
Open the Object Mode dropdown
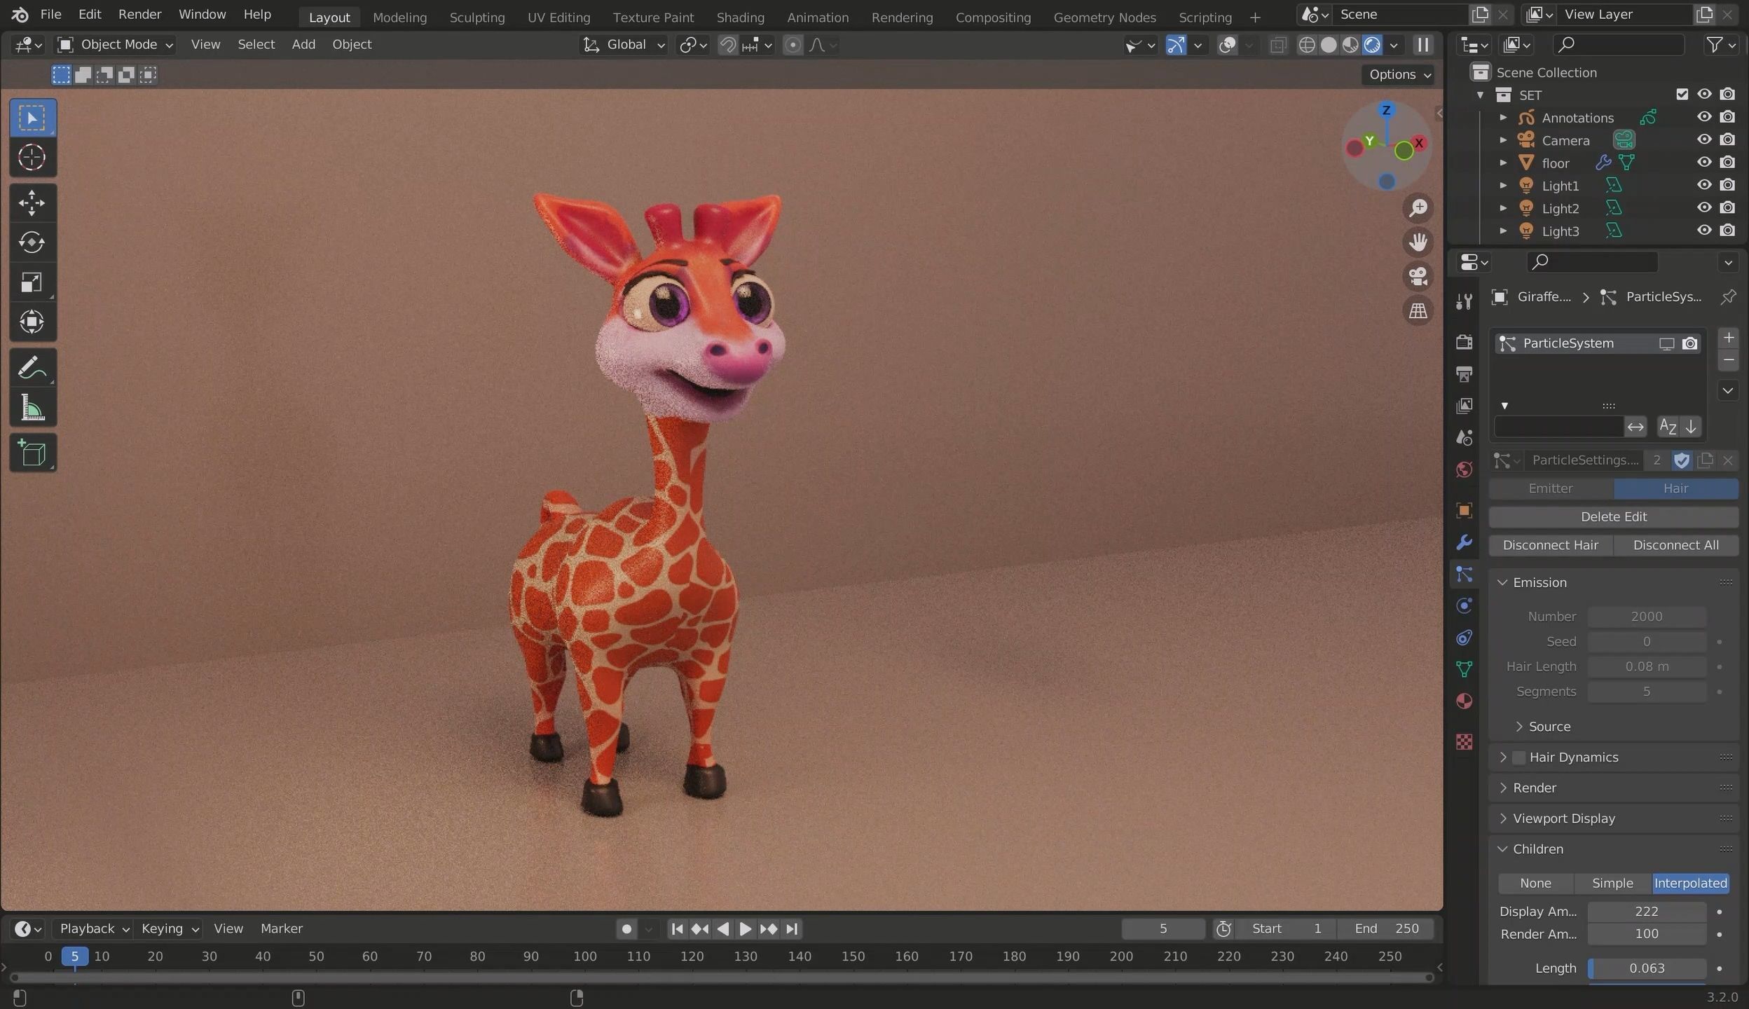115,45
